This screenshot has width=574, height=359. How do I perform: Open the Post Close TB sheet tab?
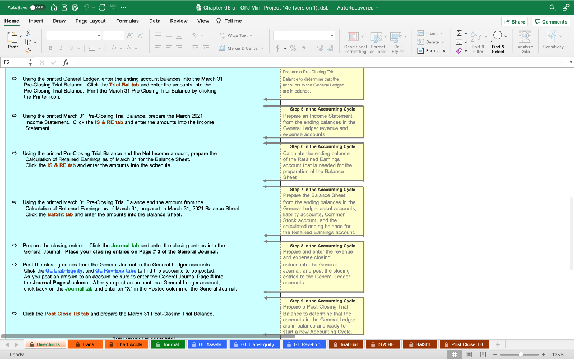pos(464,344)
